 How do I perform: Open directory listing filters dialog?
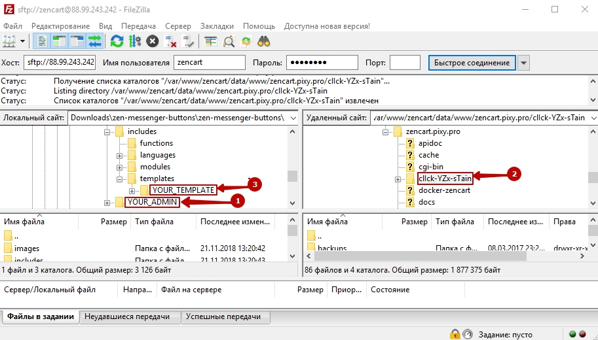click(210, 41)
